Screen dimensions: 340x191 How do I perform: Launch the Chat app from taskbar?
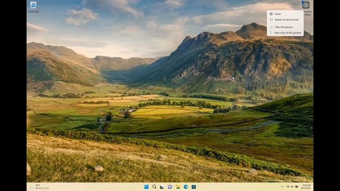tap(170, 187)
